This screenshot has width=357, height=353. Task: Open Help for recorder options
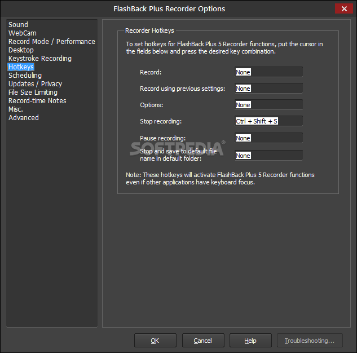click(250, 341)
